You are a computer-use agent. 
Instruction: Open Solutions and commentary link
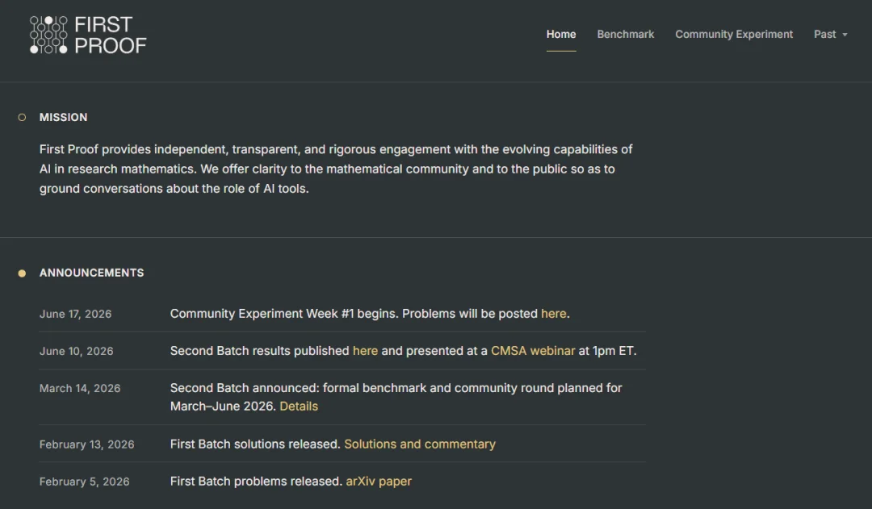pos(420,444)
